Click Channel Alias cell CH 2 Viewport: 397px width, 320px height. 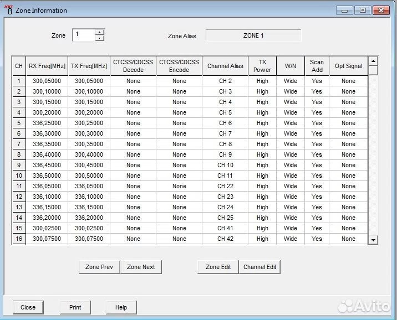225,81
